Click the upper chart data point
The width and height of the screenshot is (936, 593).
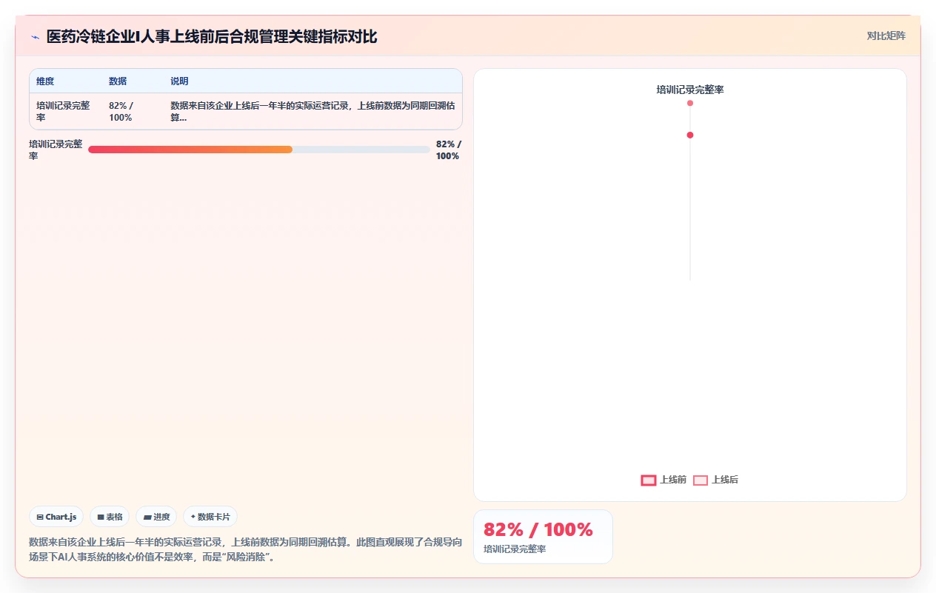(x=690, y=103)
